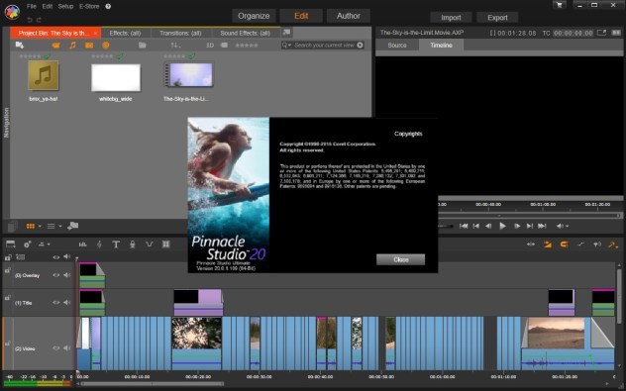Open the multi-camera editor icon
The width and height of the screenshot is (626, 391).
coord(165,244)
